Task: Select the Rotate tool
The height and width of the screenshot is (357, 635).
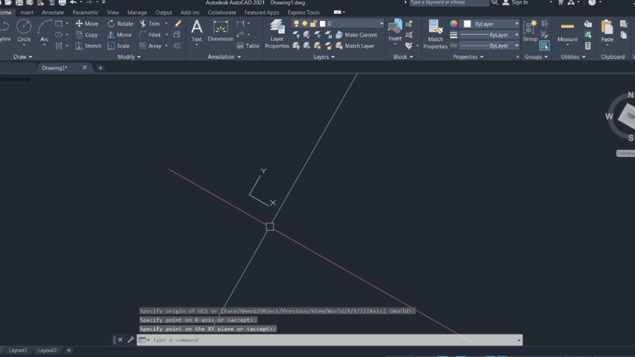Action: point(120,23)
